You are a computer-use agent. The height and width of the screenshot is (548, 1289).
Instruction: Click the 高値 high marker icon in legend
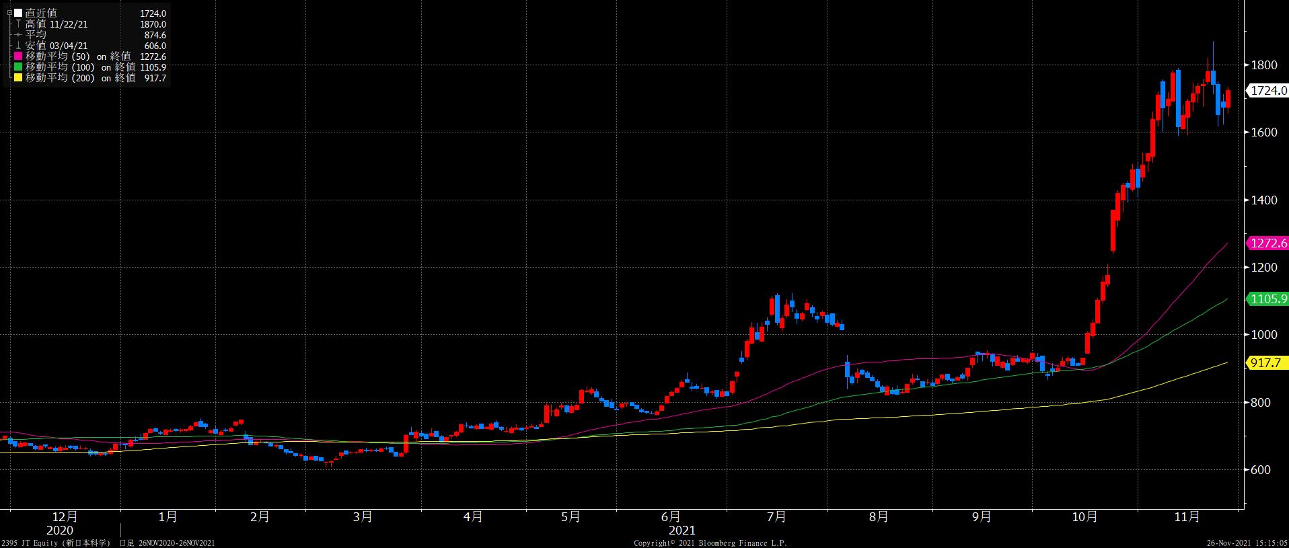[x=18, y=24]
